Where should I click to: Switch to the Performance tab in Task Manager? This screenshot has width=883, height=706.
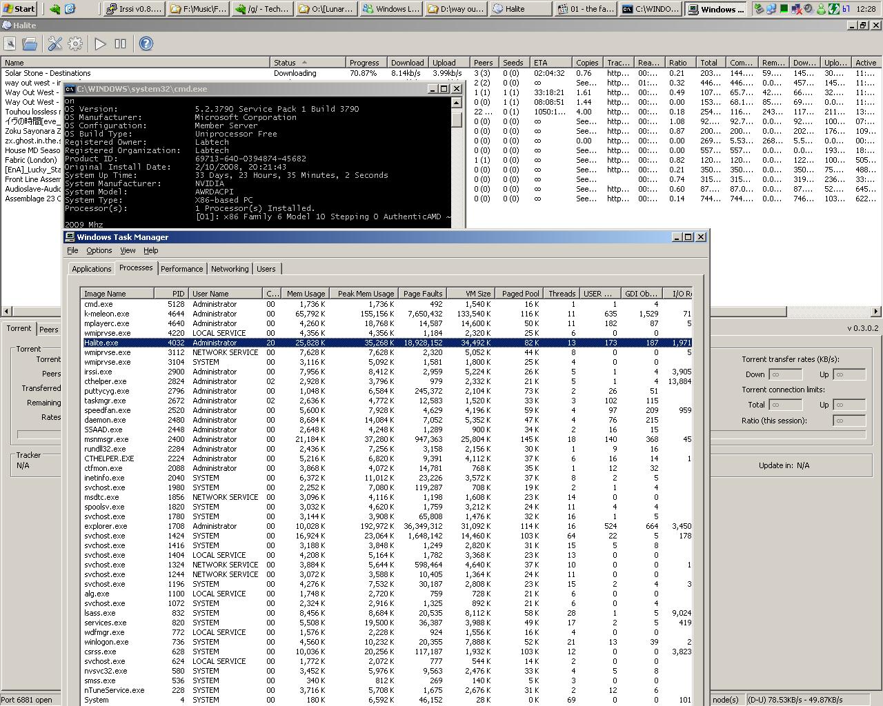(182, 269)
